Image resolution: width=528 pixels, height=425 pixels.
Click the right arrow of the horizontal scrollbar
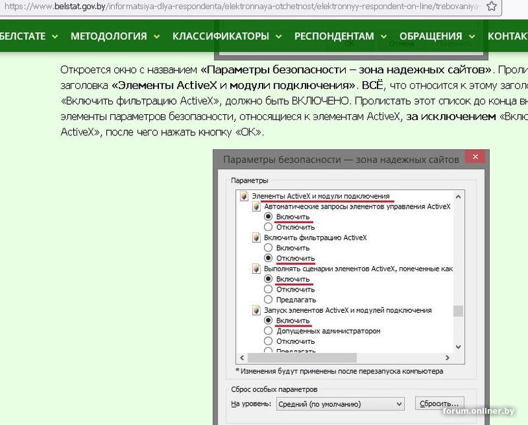tap(447, 358)
